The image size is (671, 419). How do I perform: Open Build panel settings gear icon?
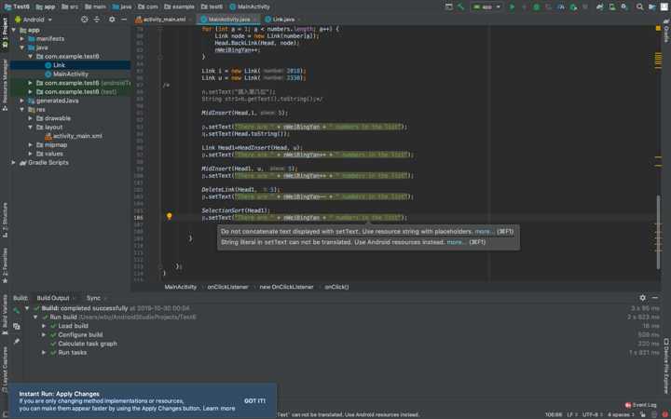642,298
